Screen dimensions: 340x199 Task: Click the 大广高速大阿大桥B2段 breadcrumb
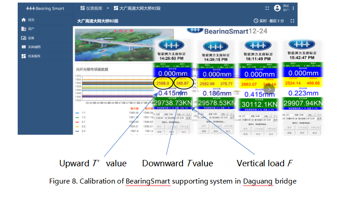click(137, 8)
